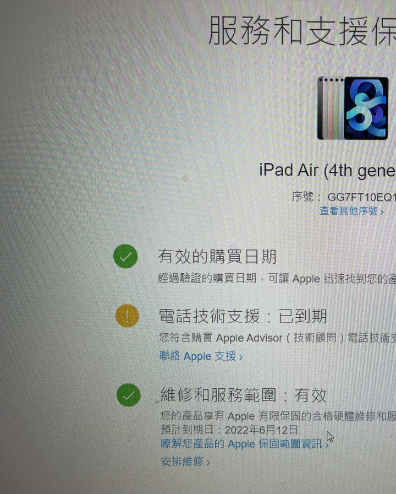Click the 服務和支援保 page heading
Viewport: 396px width, 494px height.
[302, 31]
